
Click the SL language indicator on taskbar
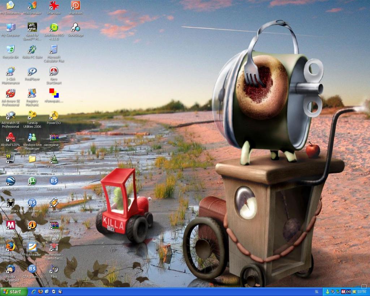tap(317, 292)
